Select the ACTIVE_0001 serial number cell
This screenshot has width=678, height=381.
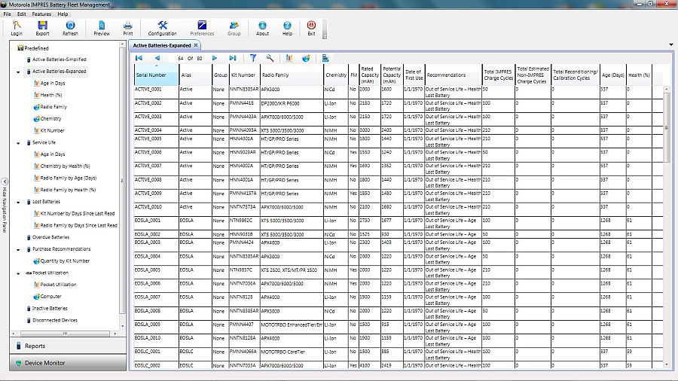click(156, 92)
